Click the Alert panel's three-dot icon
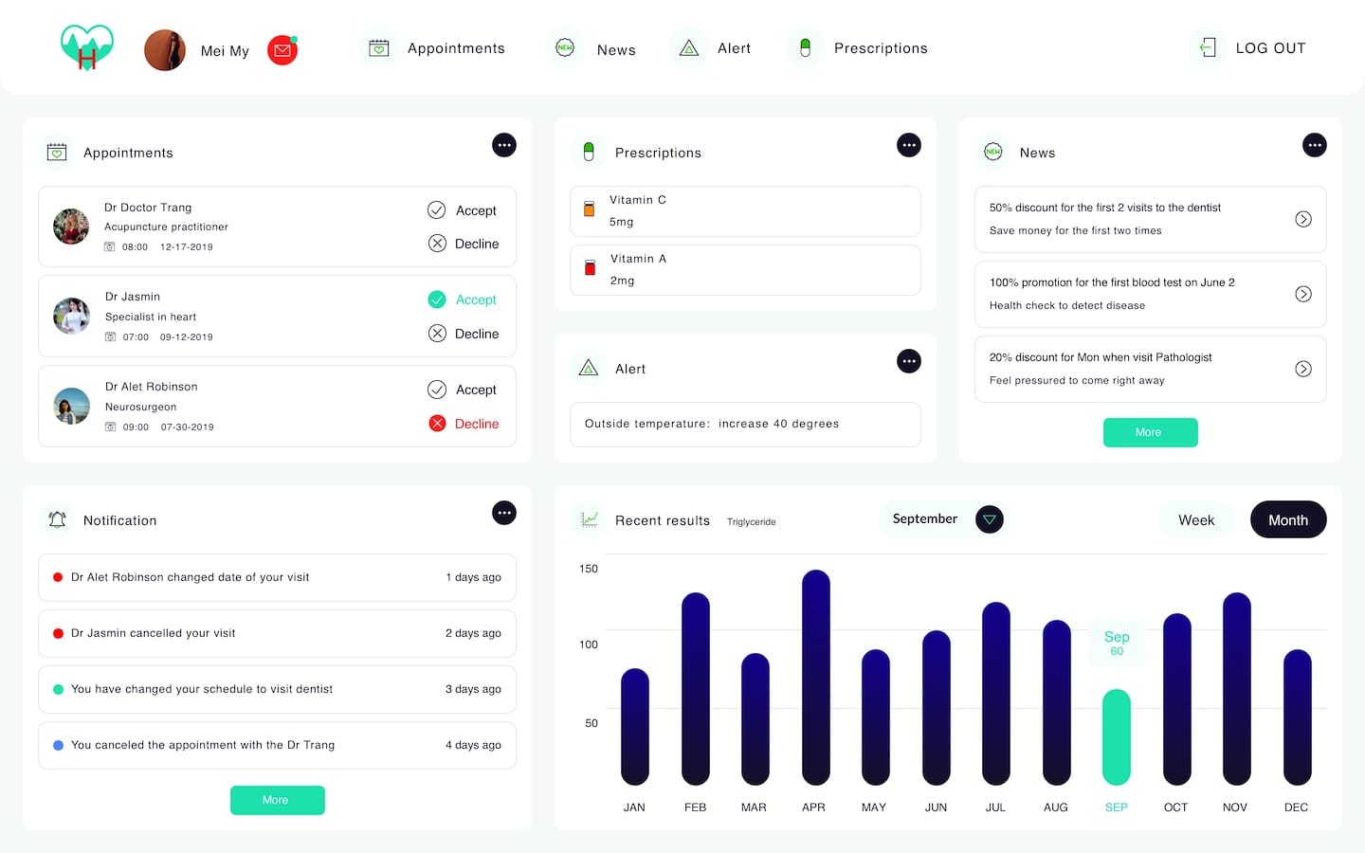Viewport: 1365px width, 853px height. coord(909,361)
